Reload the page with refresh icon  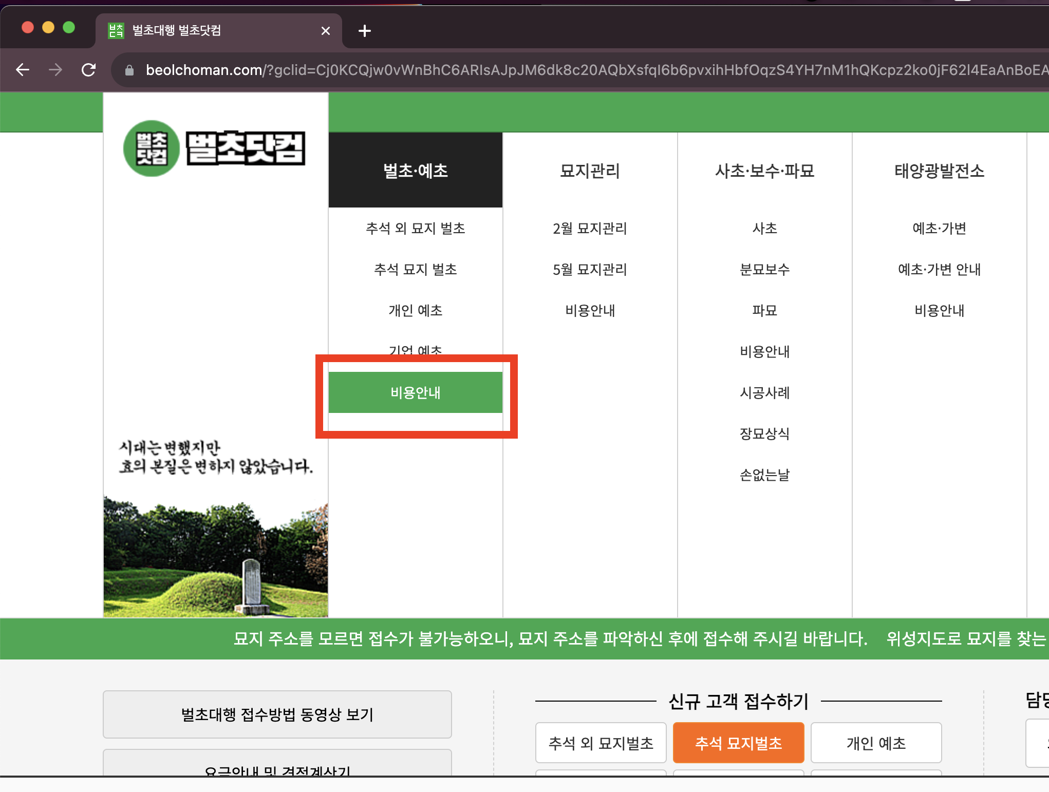(x=89, y=70)
